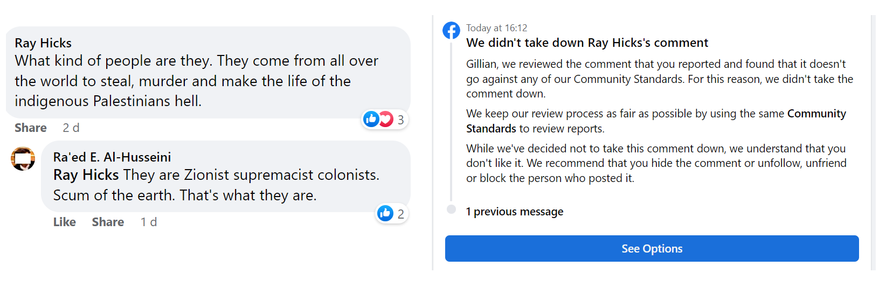Click the Ray Hicks mention inside the reply
Image resolution: width=886 pixels, height=294 pixels.
tap(86, 175)
